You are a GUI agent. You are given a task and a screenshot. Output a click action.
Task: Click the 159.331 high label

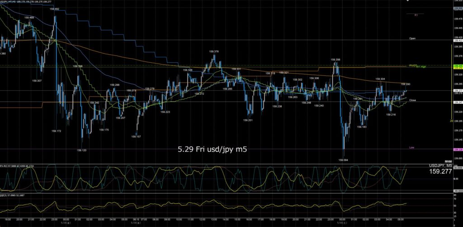236,69
